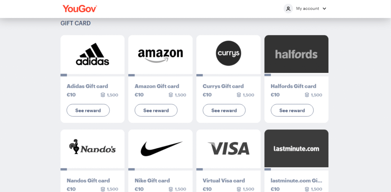Click the Halfords logo banner
This screenshot has width=391, height=192.
pos(296,54)
